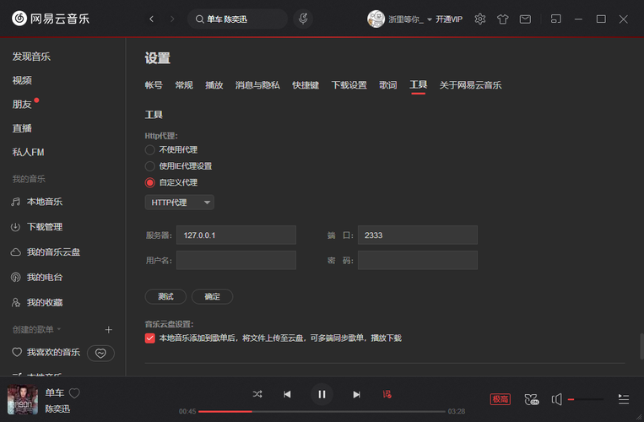Adjust the volume slider
This screenshot has width=644, height=422.
pyautogui.click(x=586, y=399)
